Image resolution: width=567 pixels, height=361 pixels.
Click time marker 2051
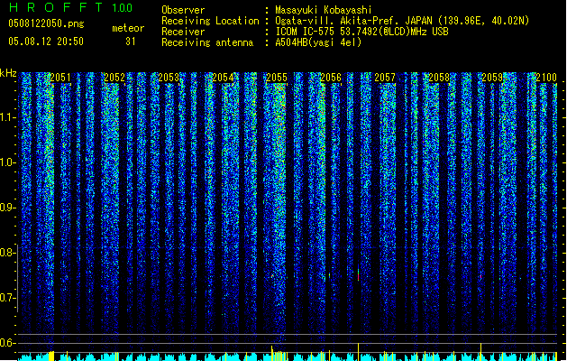point(60,78)
